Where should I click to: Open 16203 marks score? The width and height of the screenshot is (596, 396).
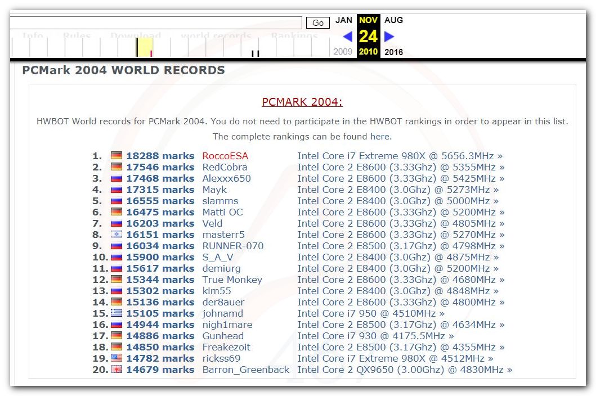click(x=160, y=223)
